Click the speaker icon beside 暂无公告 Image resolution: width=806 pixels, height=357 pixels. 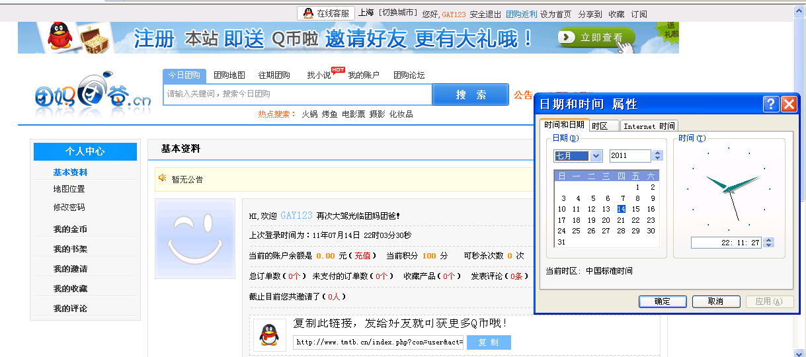(x=163, y=178)
